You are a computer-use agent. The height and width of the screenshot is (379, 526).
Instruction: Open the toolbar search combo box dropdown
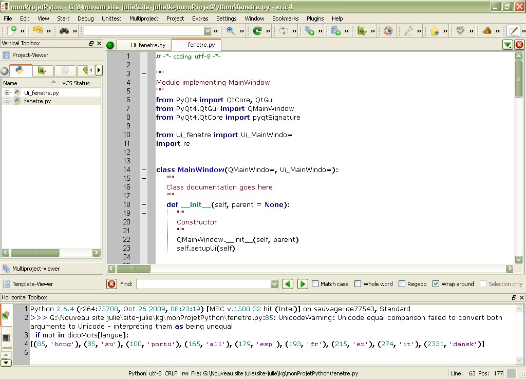pyautogui.click(x=208, y=31)
